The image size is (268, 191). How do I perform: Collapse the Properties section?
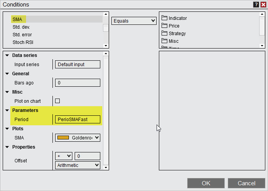[7, 147]
